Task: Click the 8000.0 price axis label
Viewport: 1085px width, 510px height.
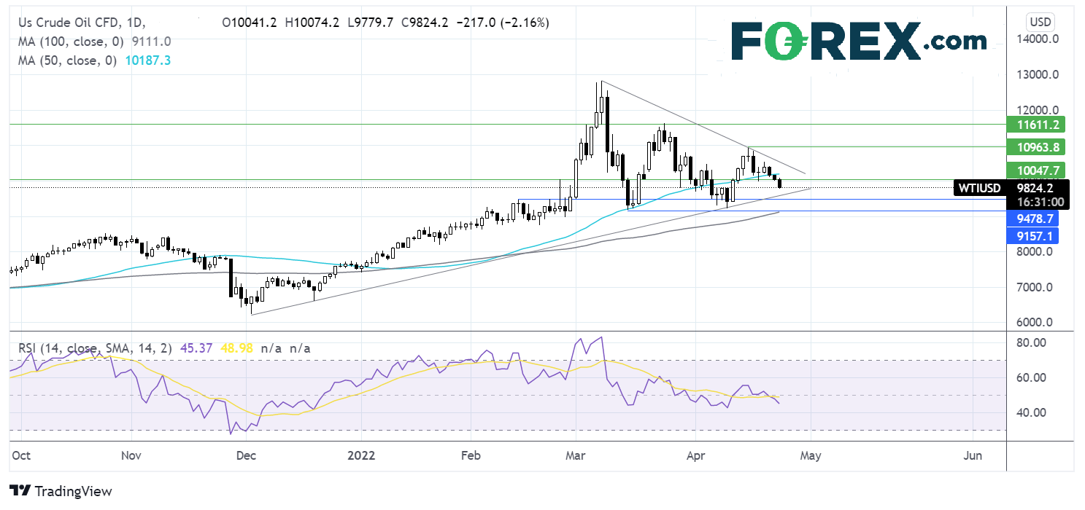Action: click(1034, 252)
